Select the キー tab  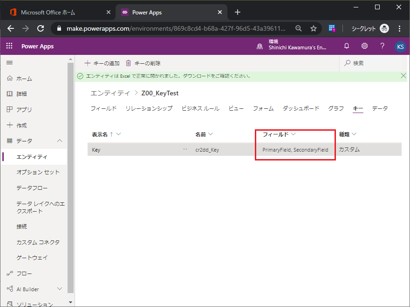point(358,108)
